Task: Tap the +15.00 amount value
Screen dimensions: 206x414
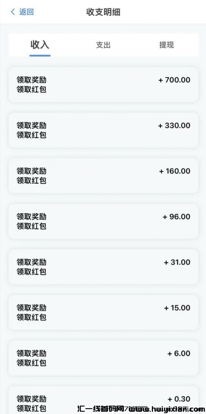Action: pos(177,308)
